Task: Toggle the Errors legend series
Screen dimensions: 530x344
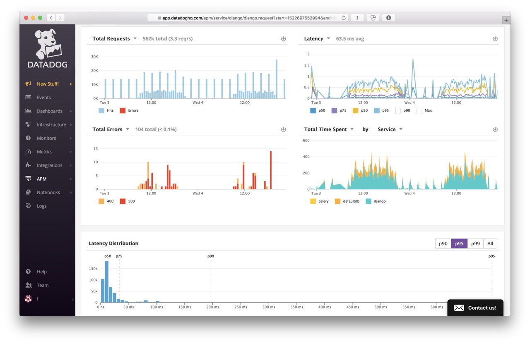Action: click(x=129, y=110)
